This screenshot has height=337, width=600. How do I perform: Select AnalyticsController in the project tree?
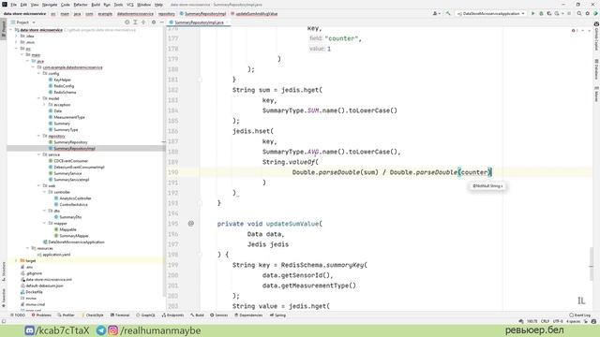75,198
